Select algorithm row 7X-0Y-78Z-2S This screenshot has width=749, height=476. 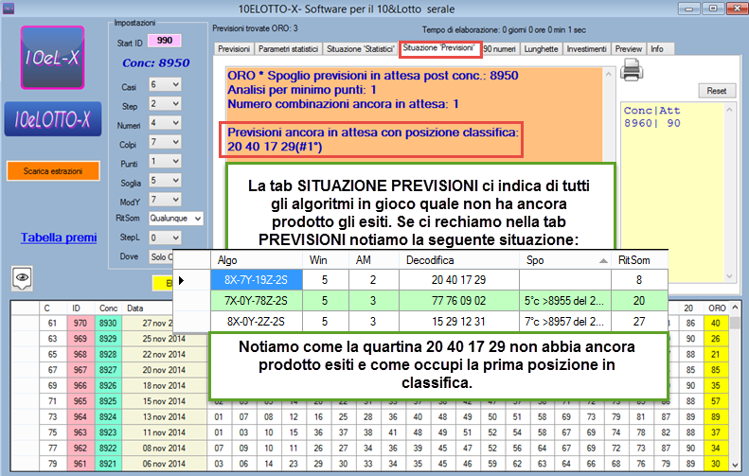click(257, 301)
